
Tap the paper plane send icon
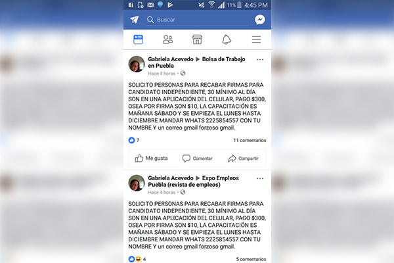tap(135, 20)
